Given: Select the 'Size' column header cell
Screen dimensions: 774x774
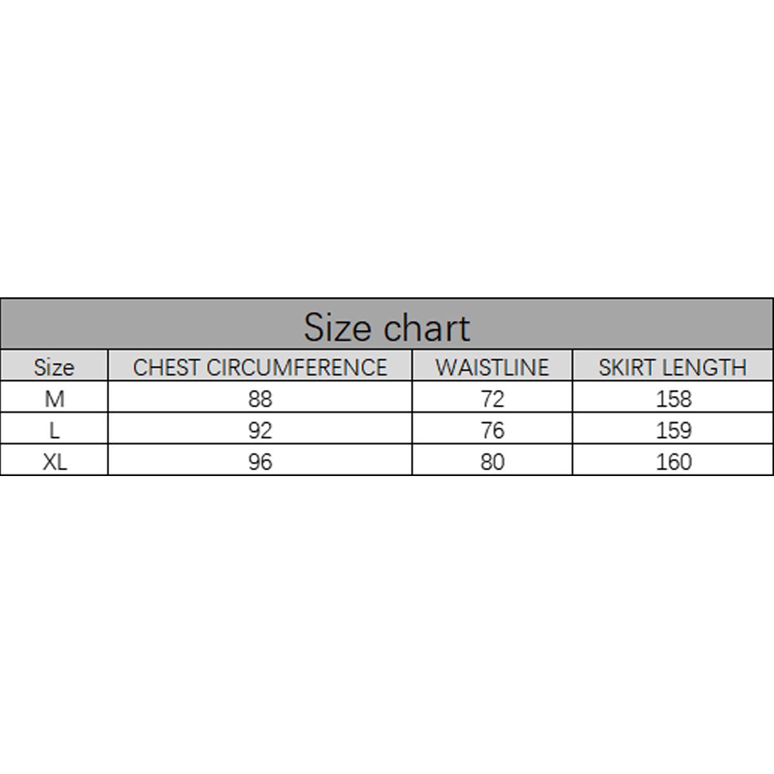Looking at the screenshot, I should (54, 367).
